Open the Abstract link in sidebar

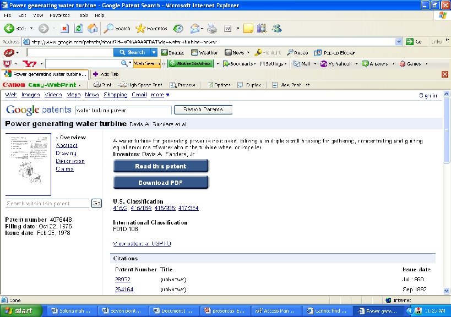pos(67,145)
